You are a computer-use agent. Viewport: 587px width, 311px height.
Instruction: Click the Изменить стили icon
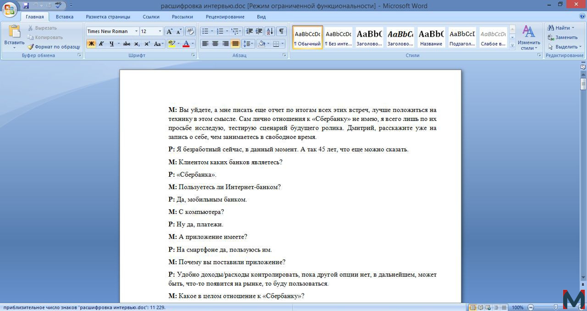[x=529, y=31]
